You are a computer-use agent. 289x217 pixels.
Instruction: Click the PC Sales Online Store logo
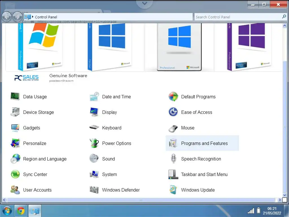(x=27, y=78)
